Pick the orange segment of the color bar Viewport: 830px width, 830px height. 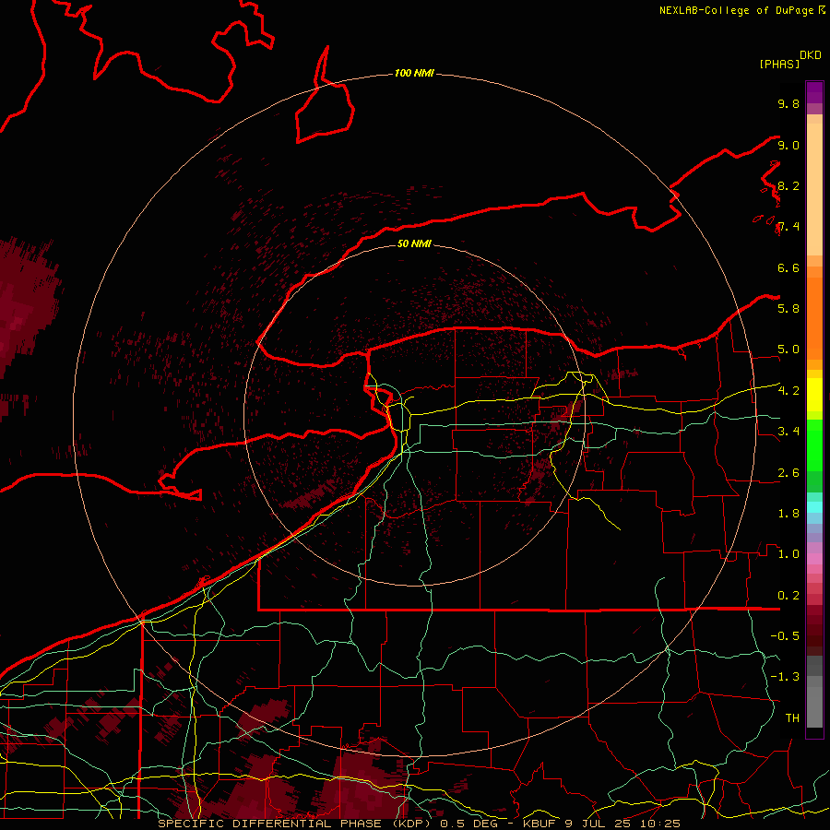click(x=814, y=317)
